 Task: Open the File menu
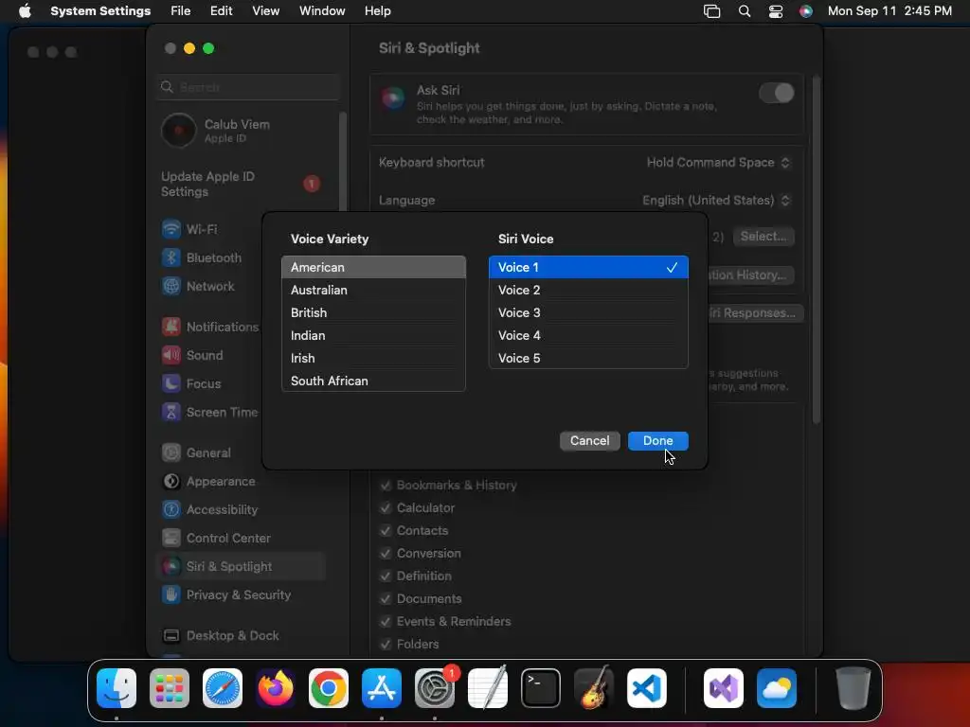click(181, 11)
